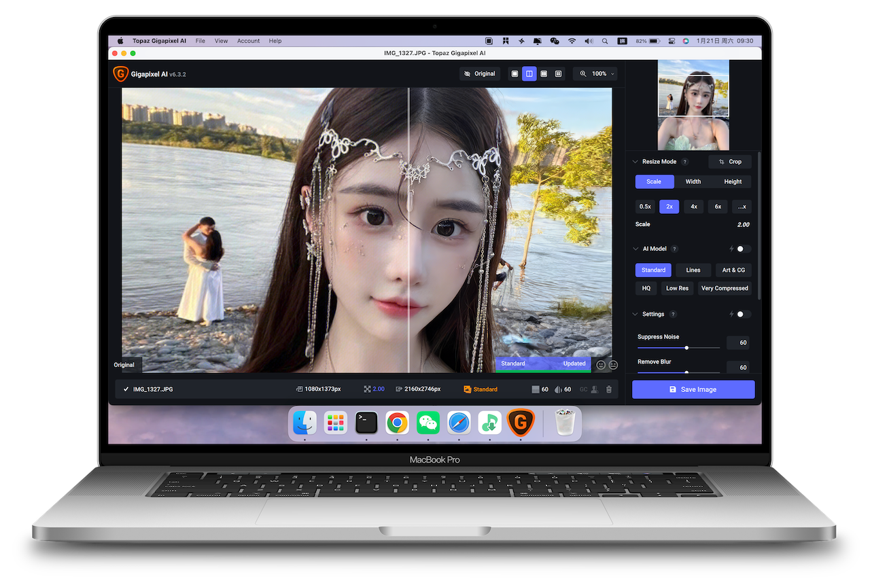Open Safari from the Dock
Screen dimensions: 870x583
(x=459, y=423)
